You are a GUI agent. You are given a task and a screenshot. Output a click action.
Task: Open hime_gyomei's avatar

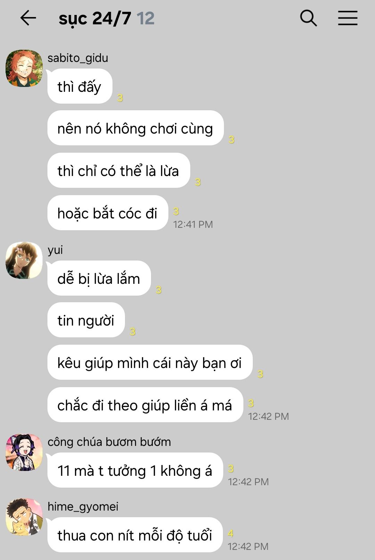24,517
